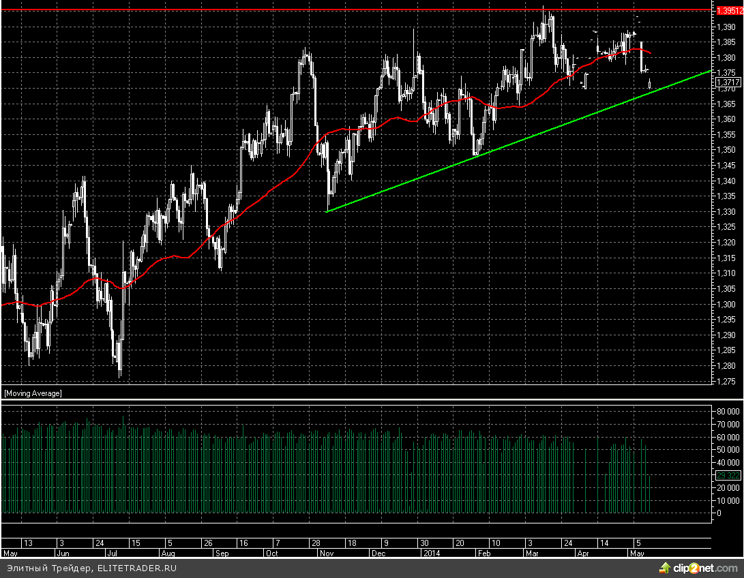
Task: Click the Sep month label on time axis
Action: click(x=222, y=554)
